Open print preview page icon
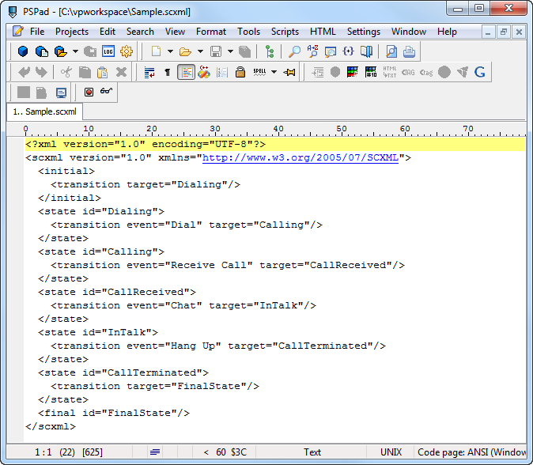This screenshot has width=533, height=465. tap(391, 51)
